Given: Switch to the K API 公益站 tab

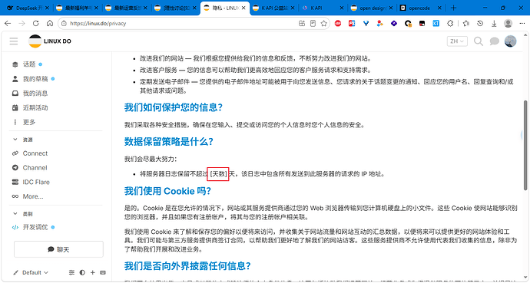Looking at the screenshot, I should [273, 8].
